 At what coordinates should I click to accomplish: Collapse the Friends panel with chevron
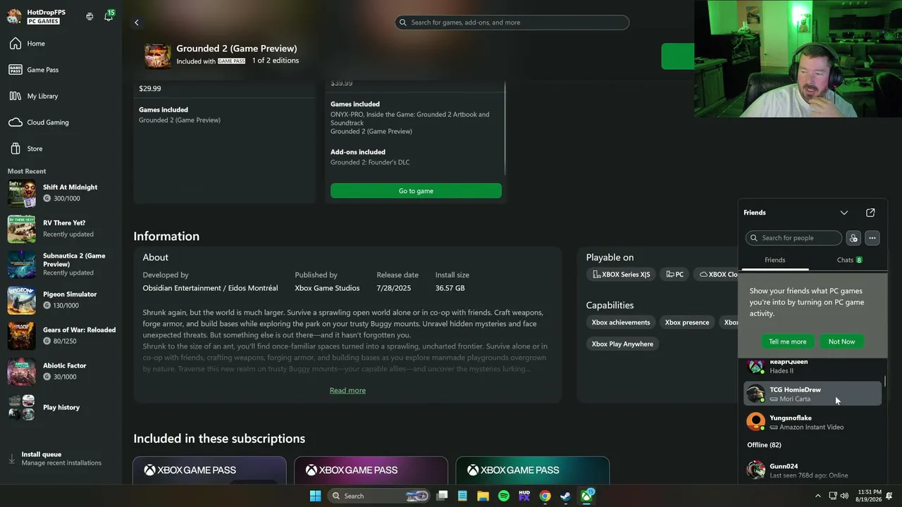(844, 213)
